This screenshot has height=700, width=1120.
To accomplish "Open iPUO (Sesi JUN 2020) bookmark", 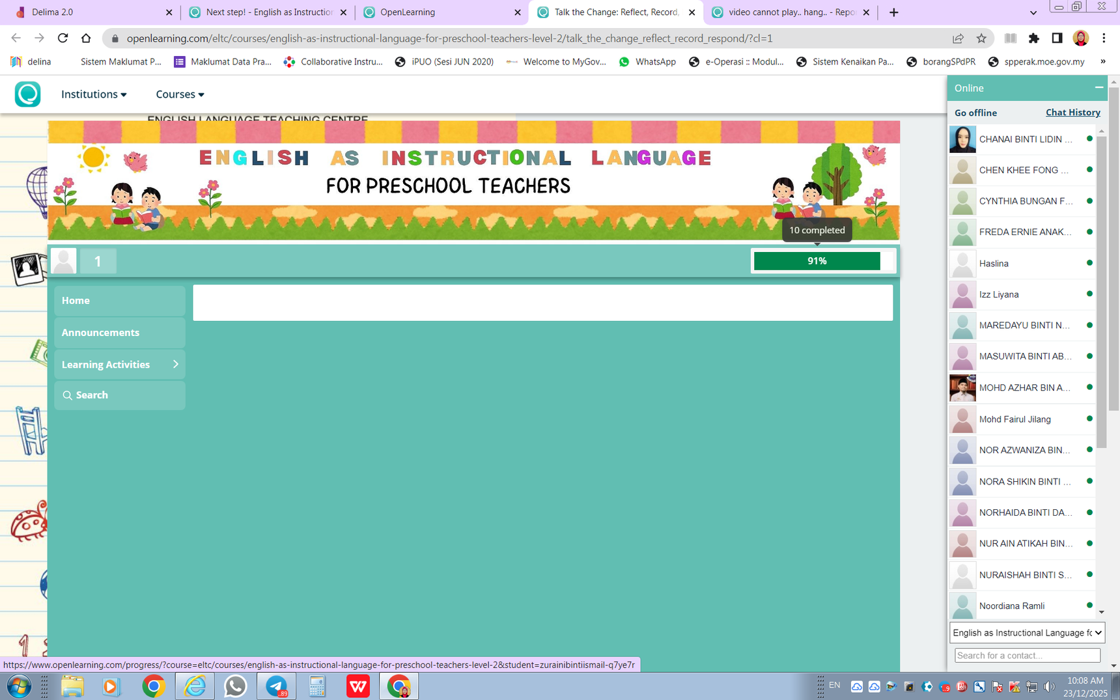I will point(444,62).
